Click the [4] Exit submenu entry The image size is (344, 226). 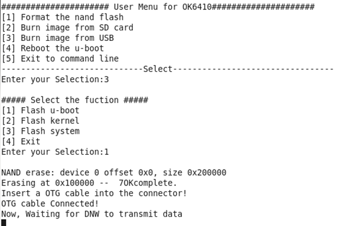click(x=21, y=142)
